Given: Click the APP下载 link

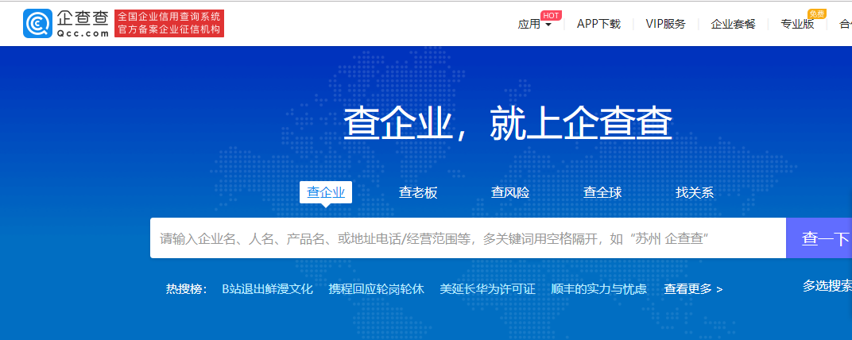Looking at the screenshot, I should click(598, 24).
